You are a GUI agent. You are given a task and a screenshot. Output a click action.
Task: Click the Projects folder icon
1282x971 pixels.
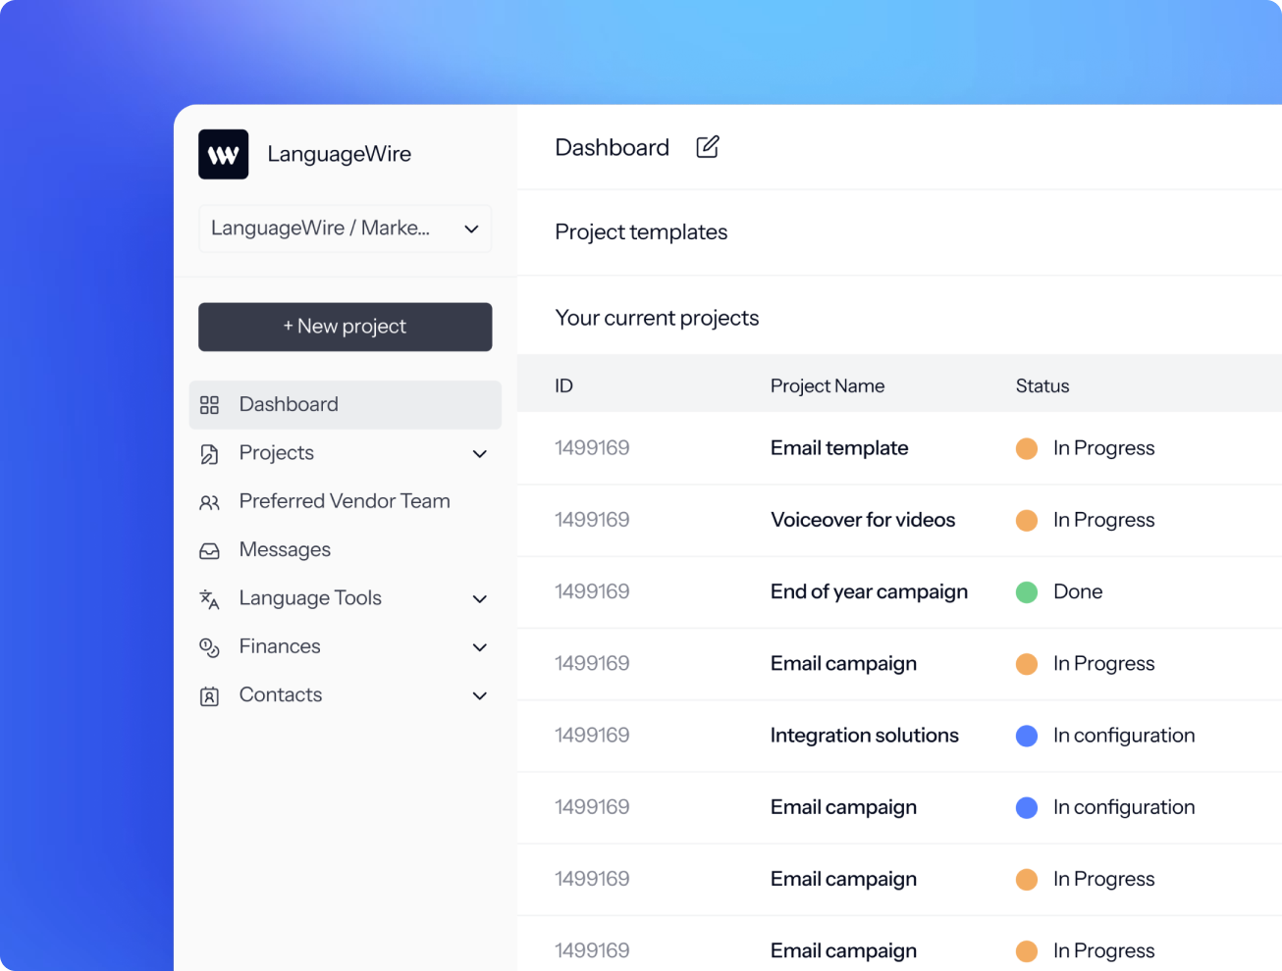[x=209, y=453]
